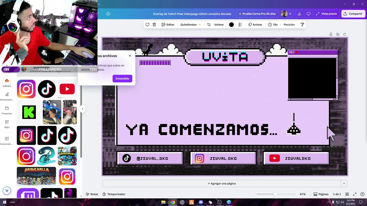This screenshot has height=206, width=367.
Task: Click the regenerate sparkle icon in floating toolbar
Action: pos(147,25)
